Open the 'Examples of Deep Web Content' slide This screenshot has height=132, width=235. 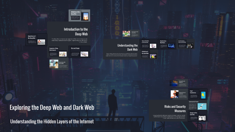[58, 52]
